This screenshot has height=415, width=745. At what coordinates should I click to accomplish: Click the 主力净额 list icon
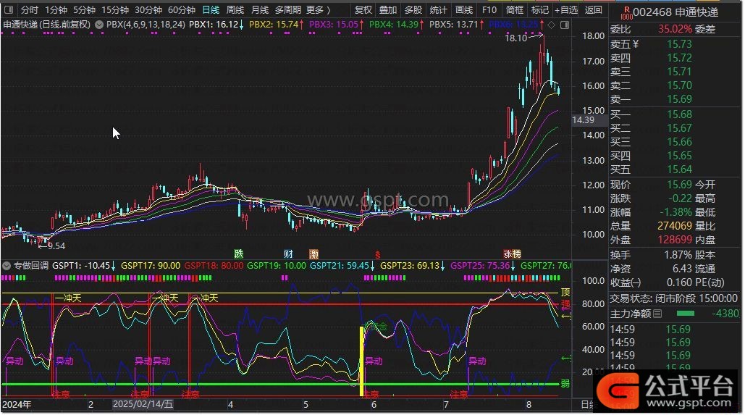(x=657, y=314)
